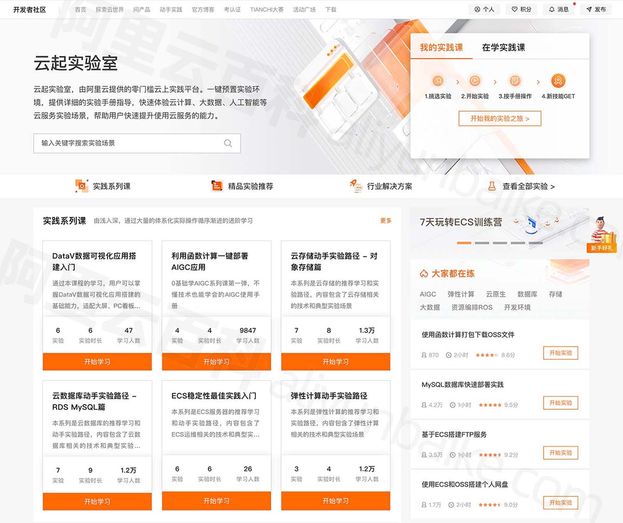Click the 新技能GET step icon
The width and height of the screenshot is (623, 523).
click(x=558, y=80)
